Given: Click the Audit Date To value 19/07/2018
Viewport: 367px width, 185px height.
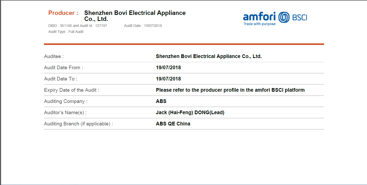Looking at the screenshot, I should coord(168,79).
